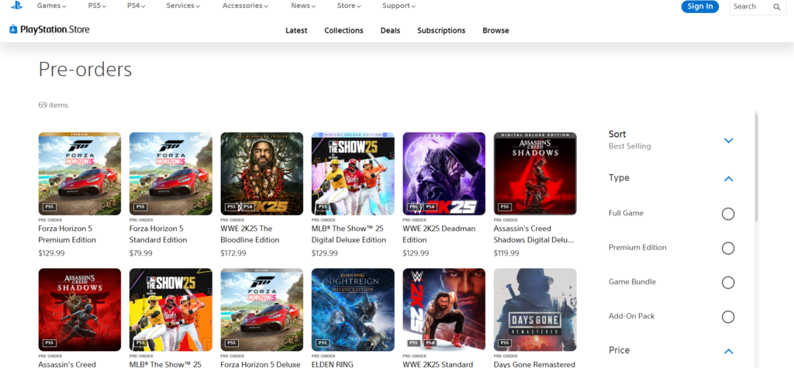This screenshot has height=368, width=794.
Task: Click the $172.99 price text
Action: (x=233, y=253)
